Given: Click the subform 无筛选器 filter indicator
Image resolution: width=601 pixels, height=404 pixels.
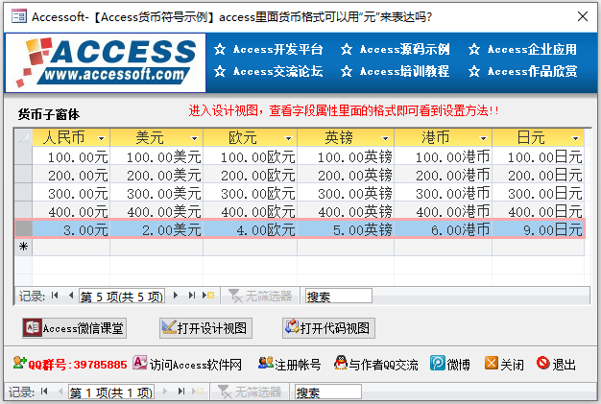Looking at the screenshot, I should point(260,296).
